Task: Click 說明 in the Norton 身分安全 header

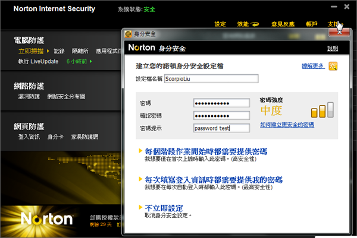Action: point(333,49)
